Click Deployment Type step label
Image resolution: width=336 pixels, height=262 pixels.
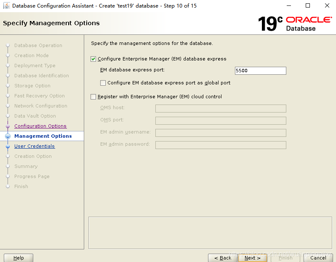(x=35, y=65)
